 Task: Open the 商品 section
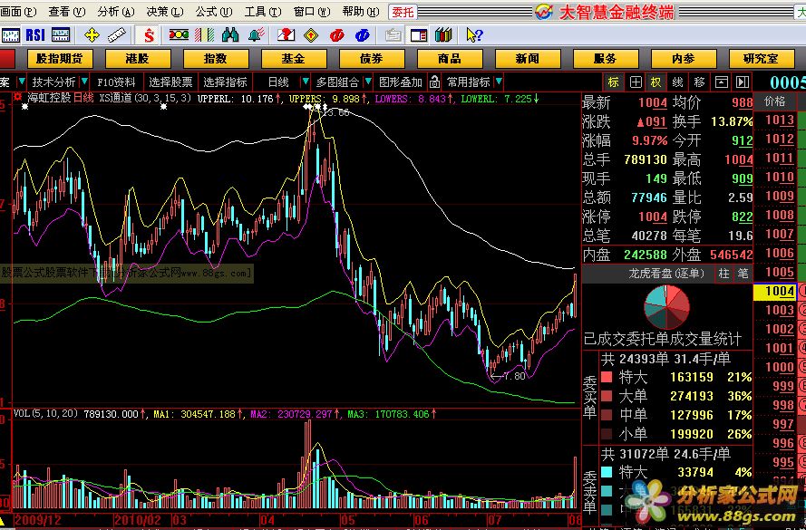pos(450,59)
